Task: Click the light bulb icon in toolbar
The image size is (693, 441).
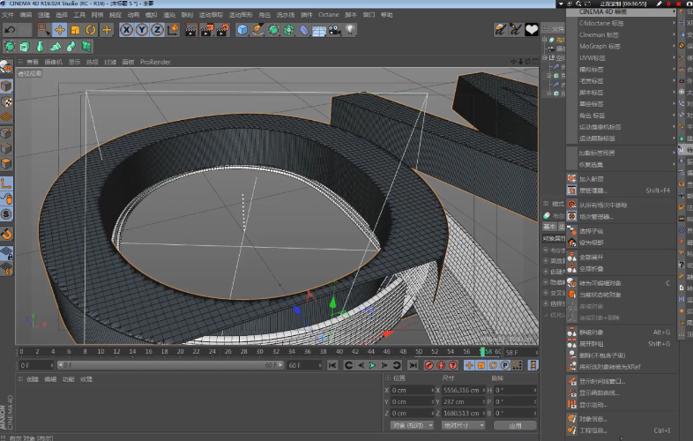Action: [350, 29]
